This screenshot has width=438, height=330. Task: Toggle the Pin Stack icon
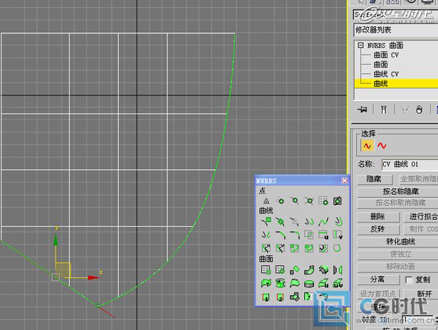coord(363,110)
